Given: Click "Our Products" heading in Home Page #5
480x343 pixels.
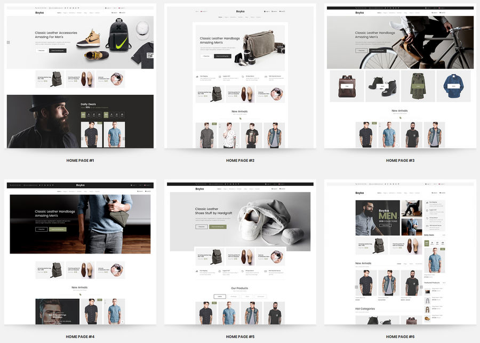Looking at the screenshot, I should pyautogui.click(x=239, y=288).
